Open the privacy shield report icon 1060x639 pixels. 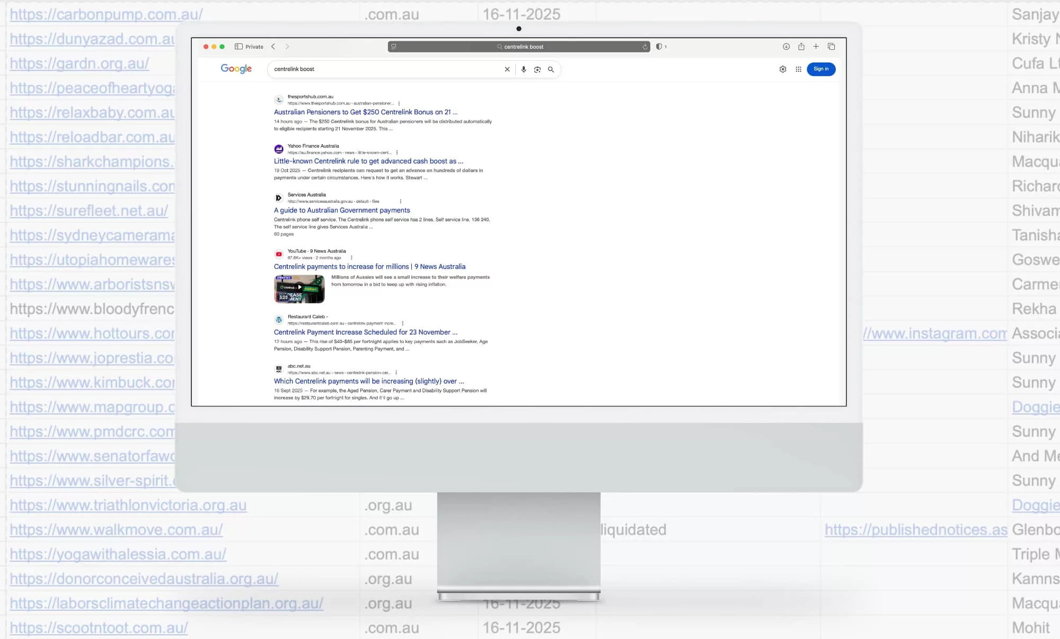(x=659, y=47)
